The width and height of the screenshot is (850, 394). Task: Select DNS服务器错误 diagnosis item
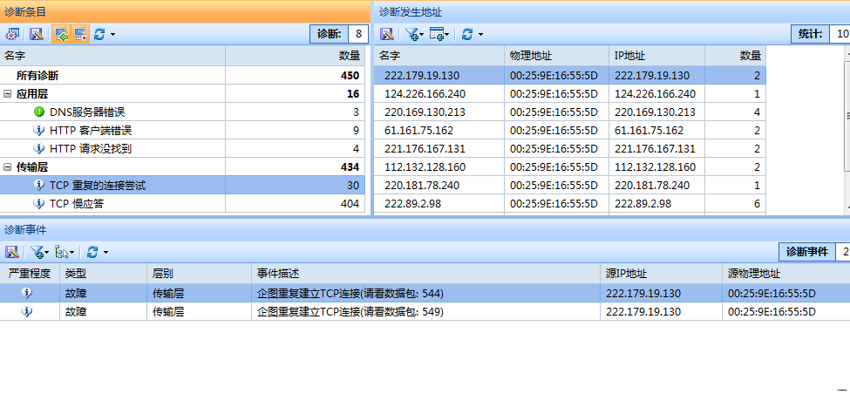click(182, 112)
